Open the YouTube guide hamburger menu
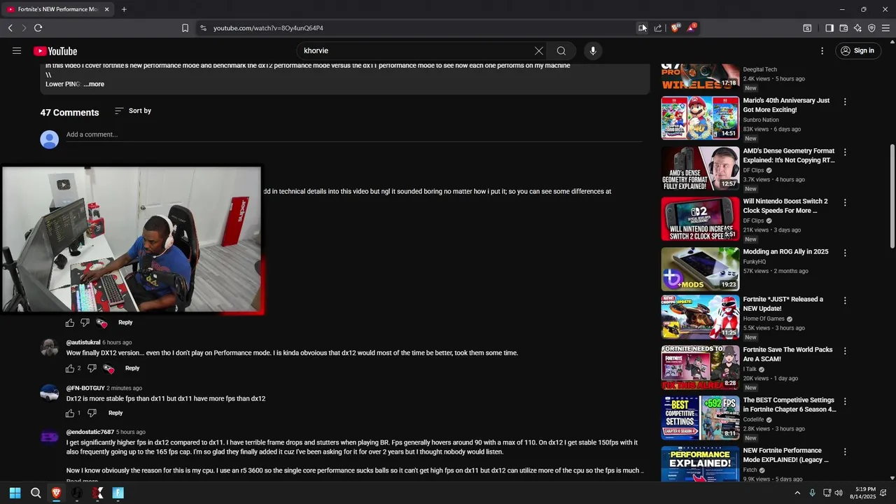Image resolution: width=896 pixels, height=504 pixels. point(17,50)
